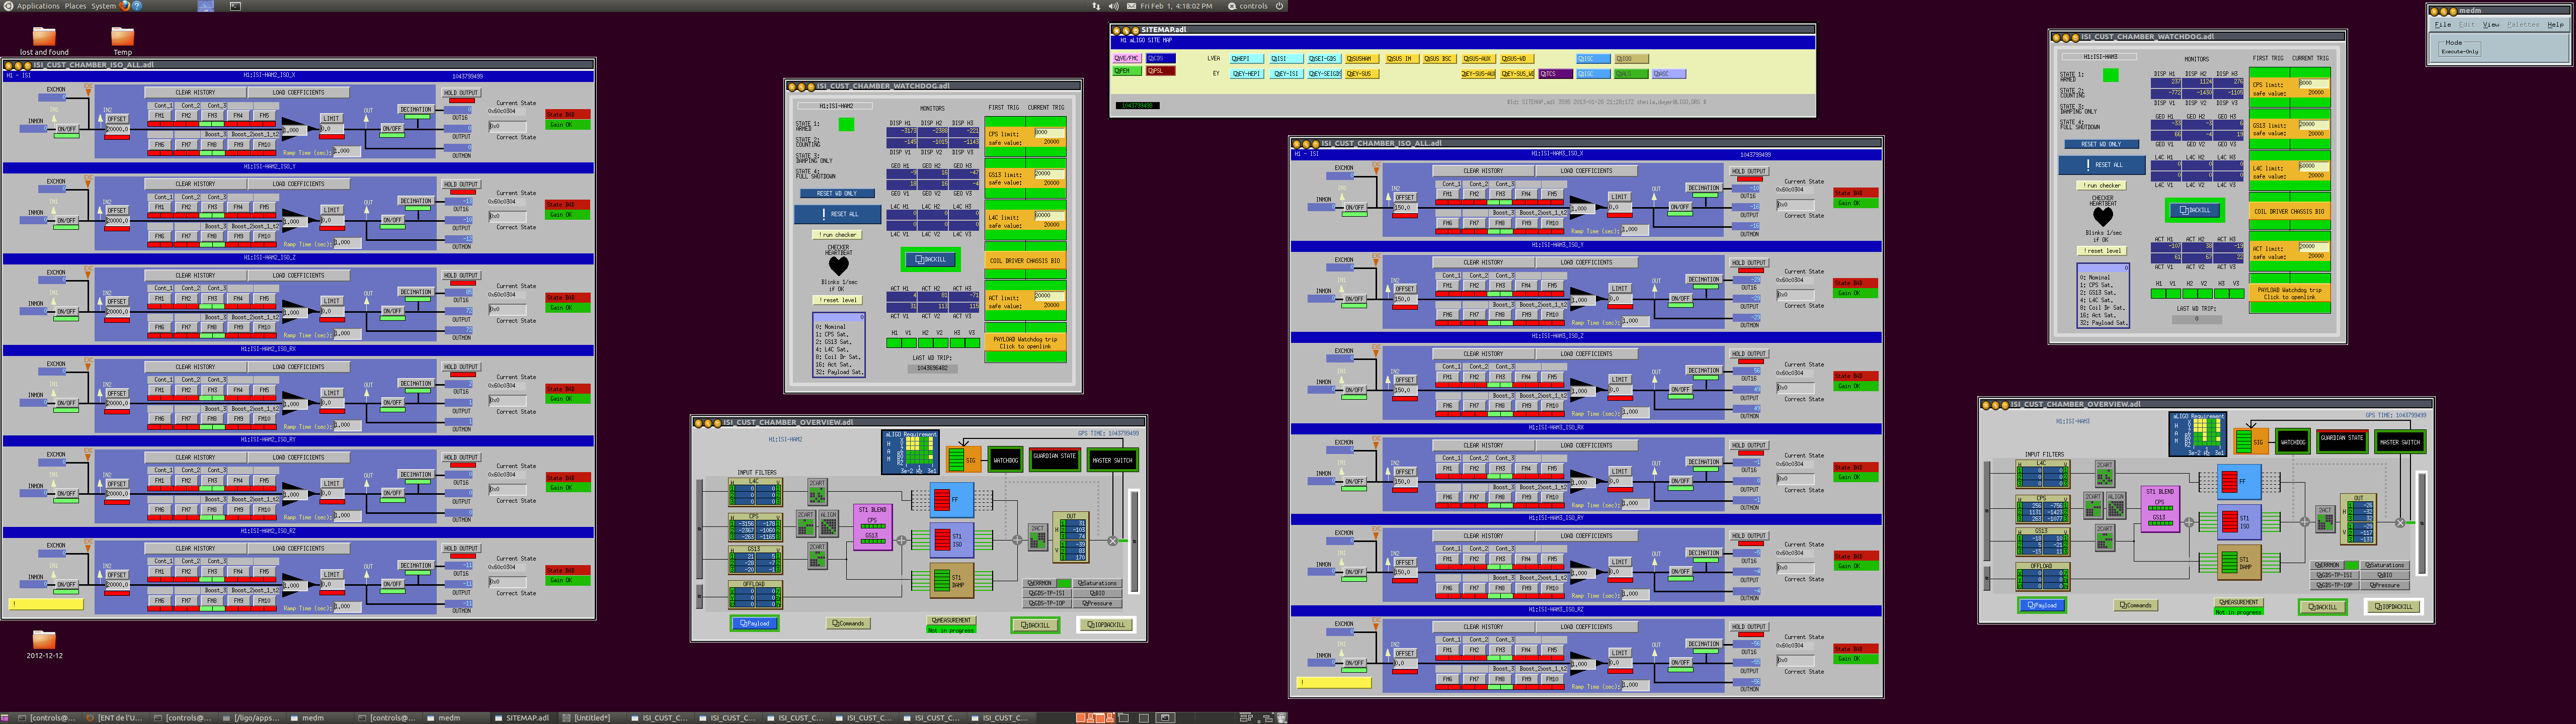Click the checker heartbeat icon in the HAM3 watchdog

coord(2103,216)
